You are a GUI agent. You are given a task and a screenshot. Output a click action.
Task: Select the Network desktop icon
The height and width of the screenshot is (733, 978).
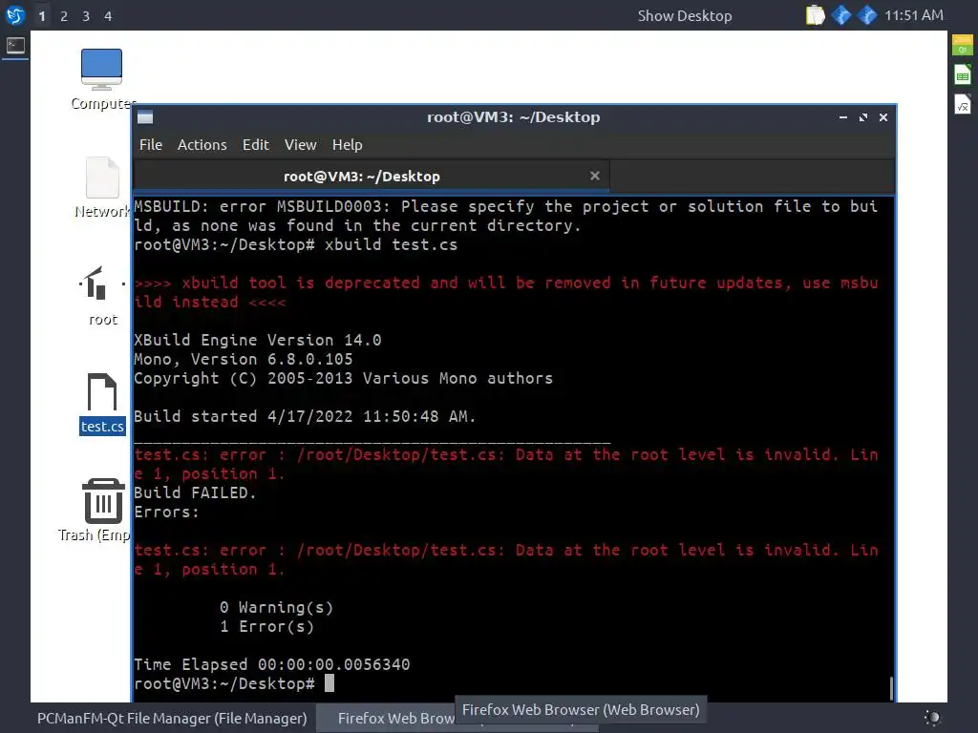pyautogui.click(x=101, y=188)
